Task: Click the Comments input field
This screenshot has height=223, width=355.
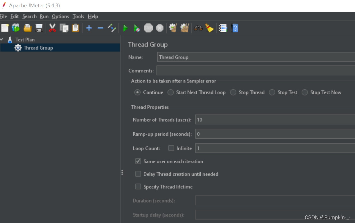Action: (x=256, y=71)
